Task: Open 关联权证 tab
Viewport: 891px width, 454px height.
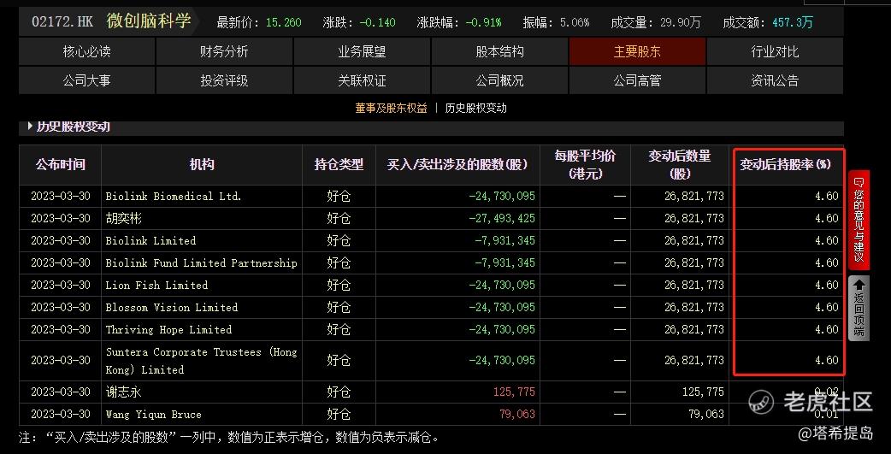Action: [362, 80]
